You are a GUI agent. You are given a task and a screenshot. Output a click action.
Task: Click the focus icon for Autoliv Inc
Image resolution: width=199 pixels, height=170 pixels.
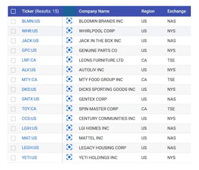pyautogui.click(x=69, y=69)
